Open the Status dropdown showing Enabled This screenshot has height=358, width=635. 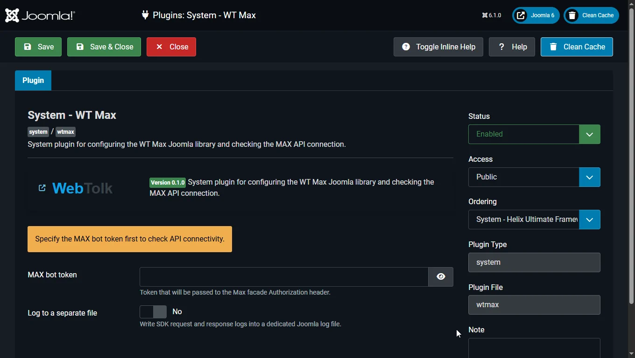tap(534, 134)
